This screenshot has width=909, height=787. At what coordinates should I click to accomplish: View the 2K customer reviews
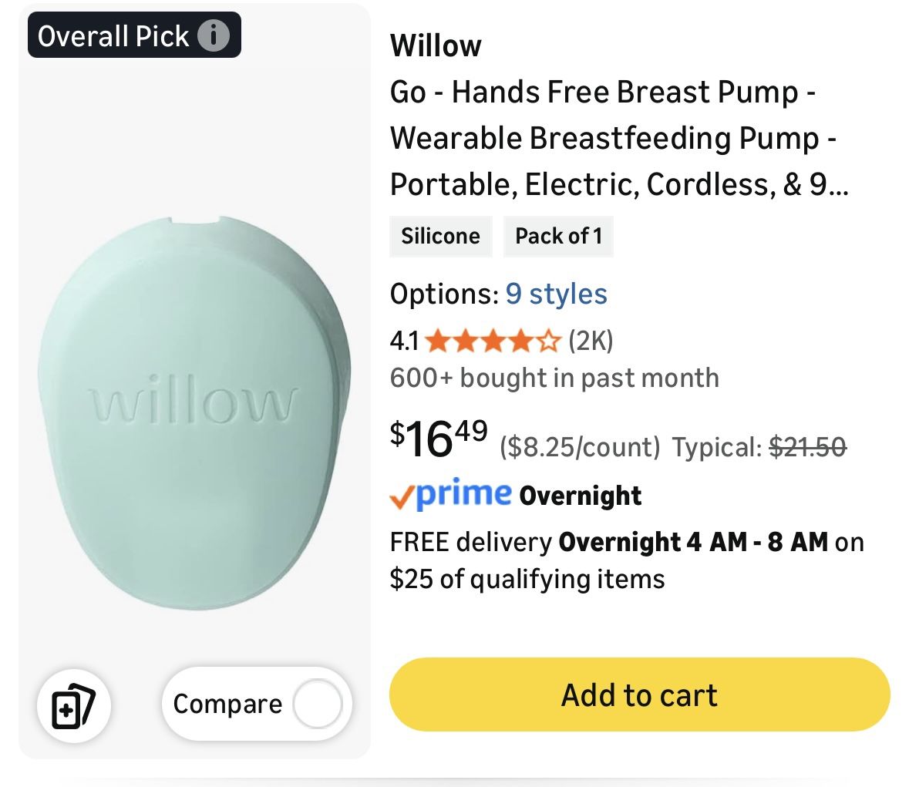point(591,340)
